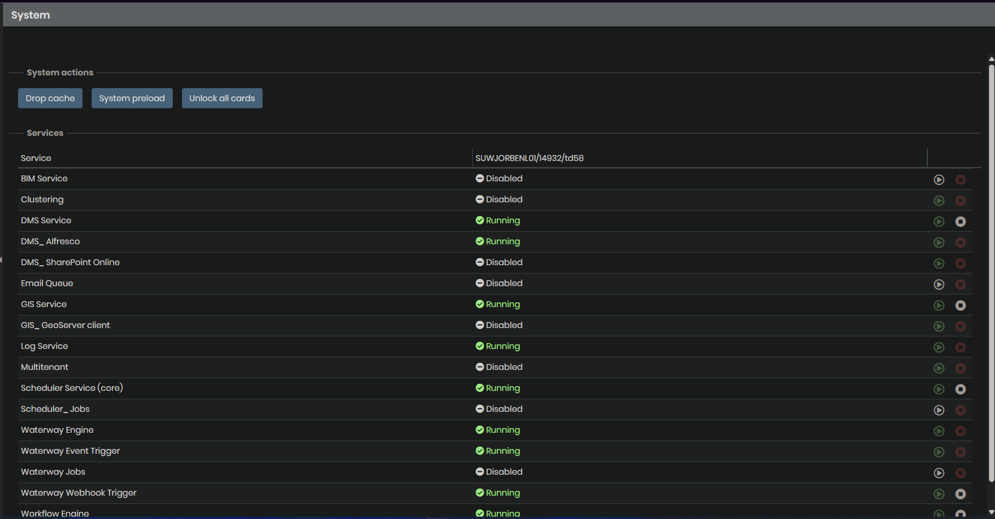Click the Service column header
This screenshot has height=519, width=995.
click(x=36, y=158)
